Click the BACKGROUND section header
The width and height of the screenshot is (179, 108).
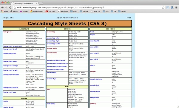click(x=24, y=29)
